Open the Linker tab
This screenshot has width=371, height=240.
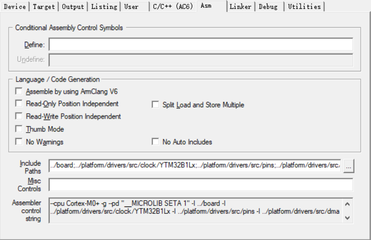point(240,7)
